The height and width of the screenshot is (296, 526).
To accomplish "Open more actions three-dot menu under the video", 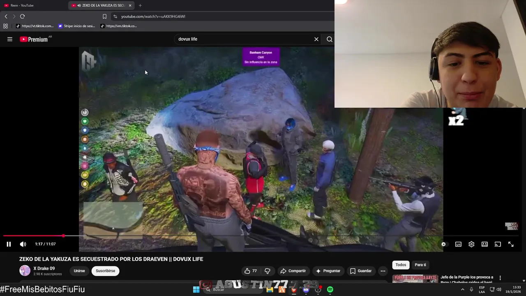I will click(383, 271).
